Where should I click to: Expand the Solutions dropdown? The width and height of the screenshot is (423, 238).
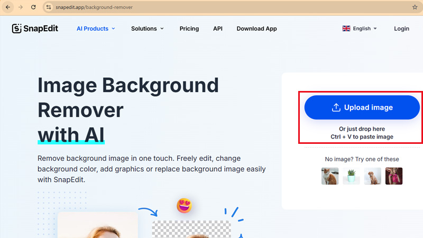[x=148, y=29]
